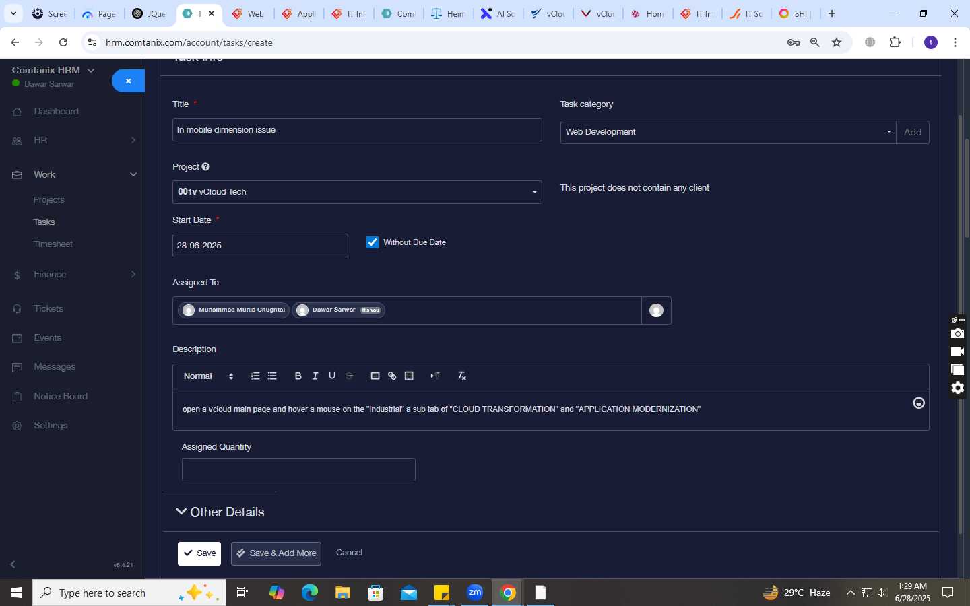This screenshot has width=970, height=606.
Task: Expand the HR menu in sidebar
Action: pyautogui.click(x=73, y=140)
